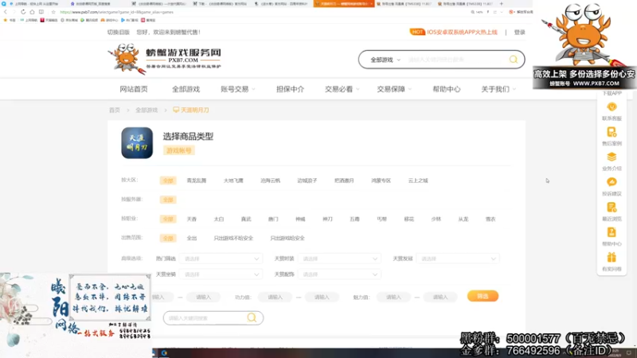Open the 售后案例 sidebar icon
The height and width of the screenshot is (358, 637).
(612, 132)
